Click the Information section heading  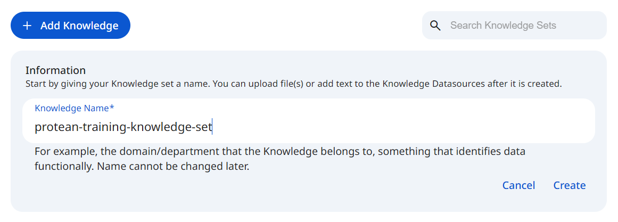[55, 70]
